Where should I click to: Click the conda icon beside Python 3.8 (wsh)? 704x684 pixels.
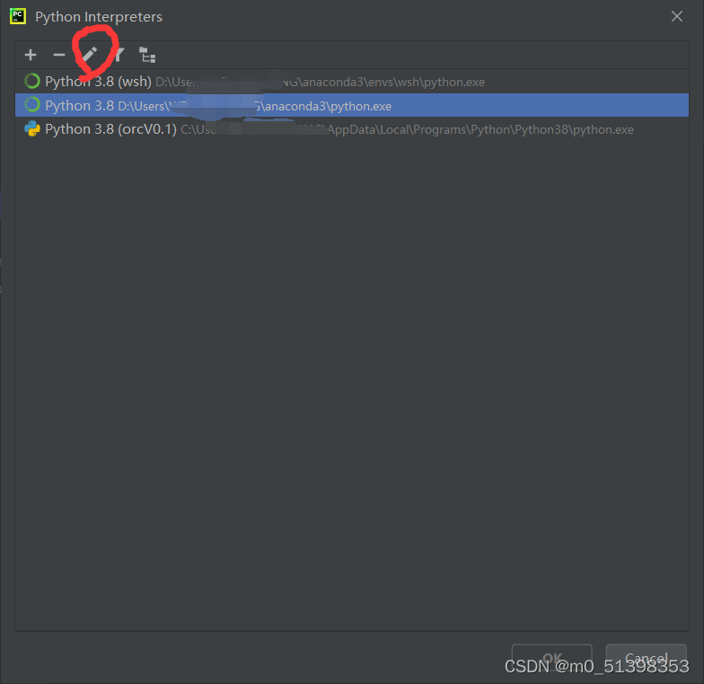click(x=32, y=81)
